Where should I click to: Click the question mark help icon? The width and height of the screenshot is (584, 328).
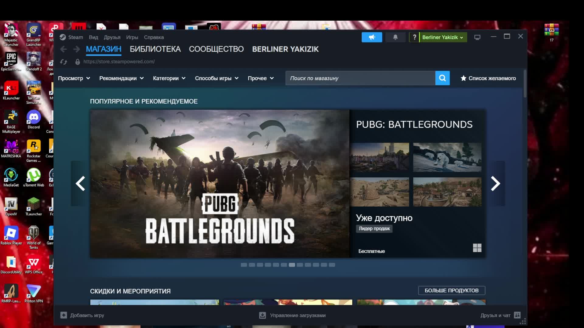[x=414, y=37]
